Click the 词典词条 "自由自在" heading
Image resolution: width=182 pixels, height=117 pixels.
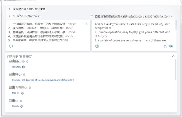coord(19,56)
